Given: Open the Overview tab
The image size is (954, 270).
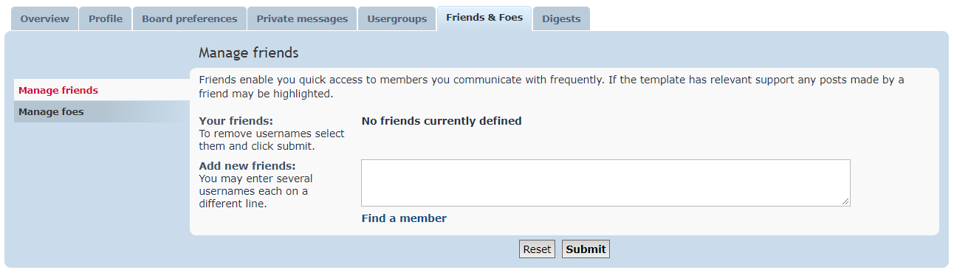Looking at the screenshot, I should coord(45,18).
